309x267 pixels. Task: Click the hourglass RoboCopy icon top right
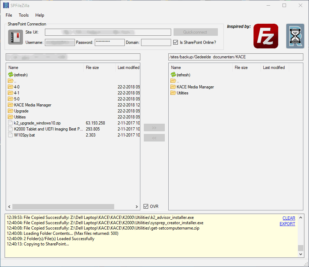[x=295, y=36]
